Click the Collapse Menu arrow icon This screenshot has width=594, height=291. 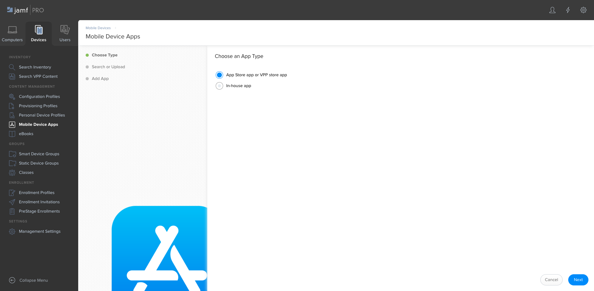pos(12,280)
